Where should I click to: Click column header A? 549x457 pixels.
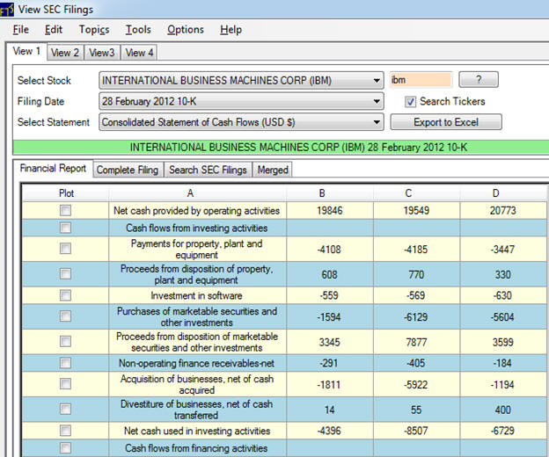[x=197, y=193]
